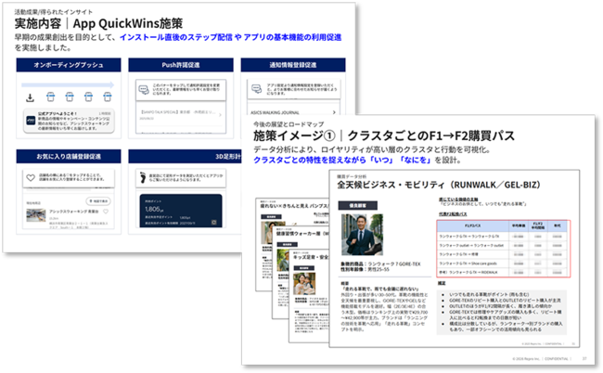Viewport: 603px width, 373px height.
Task: Click the table row ending in Shoe care goods
Action: click(503, 264)
